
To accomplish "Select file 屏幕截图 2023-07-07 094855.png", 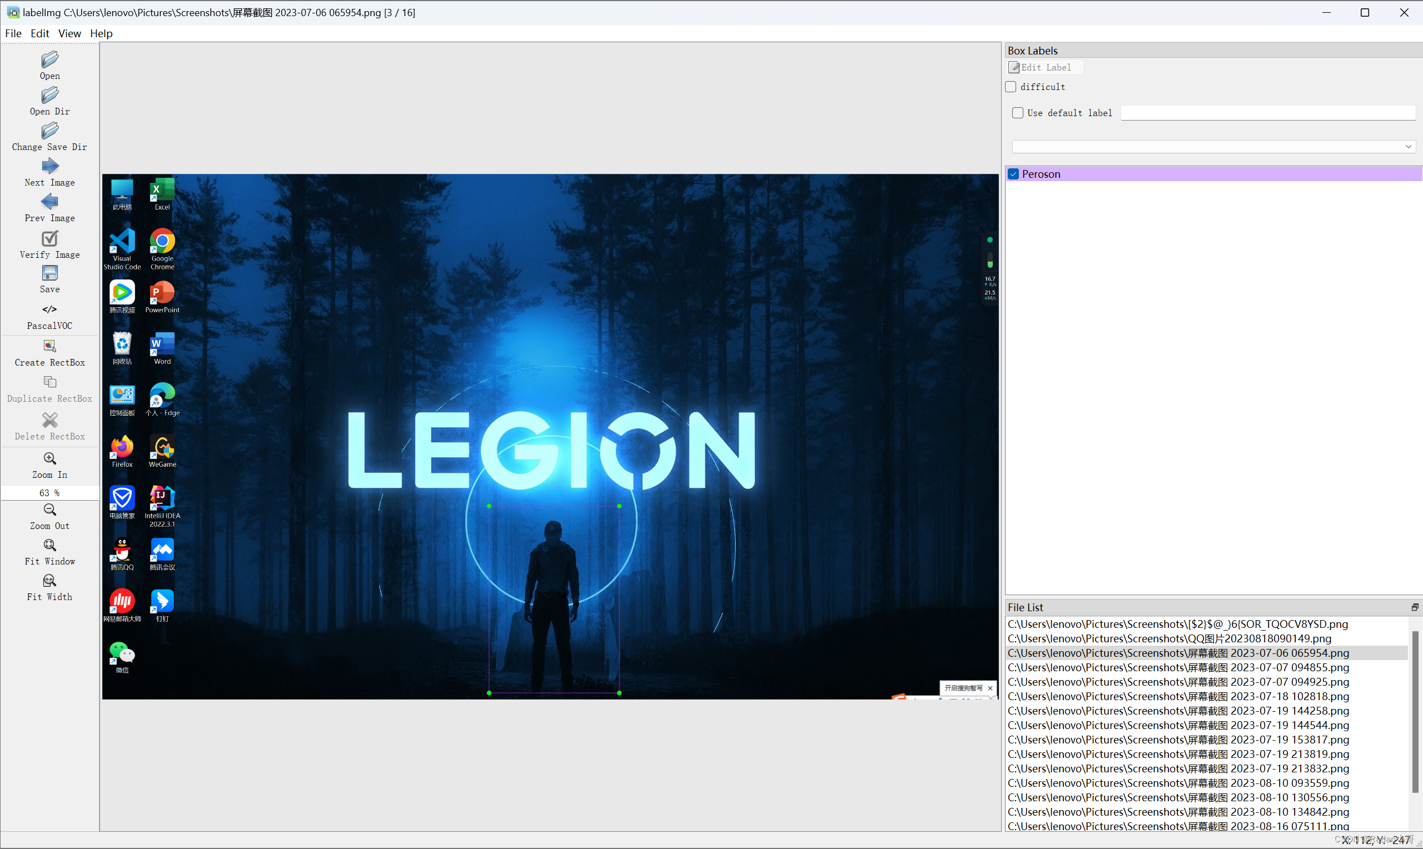I will [x=1206, y=668].
